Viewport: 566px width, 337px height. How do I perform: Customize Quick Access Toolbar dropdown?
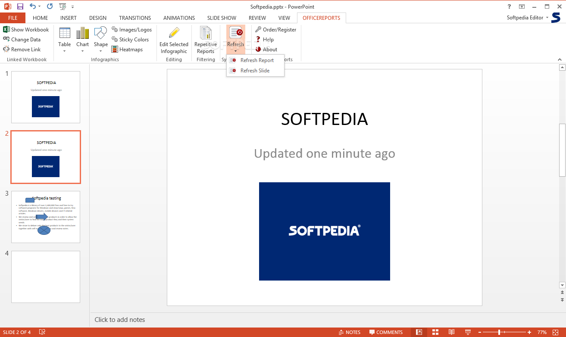tap(72, 7)
